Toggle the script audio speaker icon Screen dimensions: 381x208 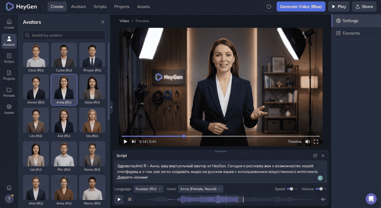pos(323,199)
